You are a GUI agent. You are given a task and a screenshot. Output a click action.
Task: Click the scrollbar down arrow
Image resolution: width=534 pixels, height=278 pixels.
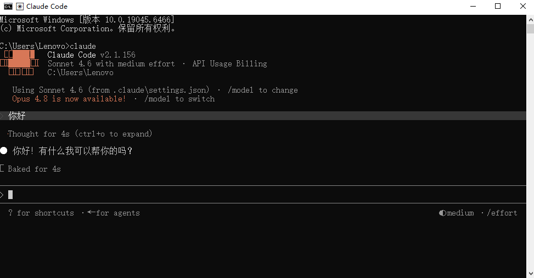click(530, 274)
